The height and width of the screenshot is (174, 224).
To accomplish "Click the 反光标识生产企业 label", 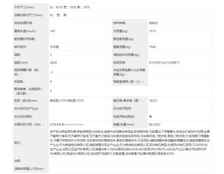I will [x=27, y=108].
